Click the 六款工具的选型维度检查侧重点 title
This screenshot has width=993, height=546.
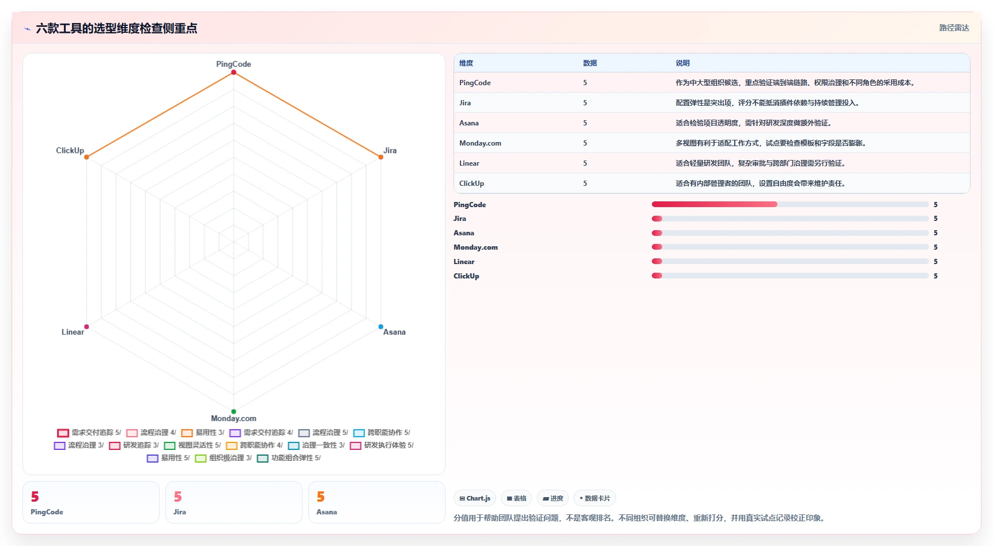[x=116, y=28]
